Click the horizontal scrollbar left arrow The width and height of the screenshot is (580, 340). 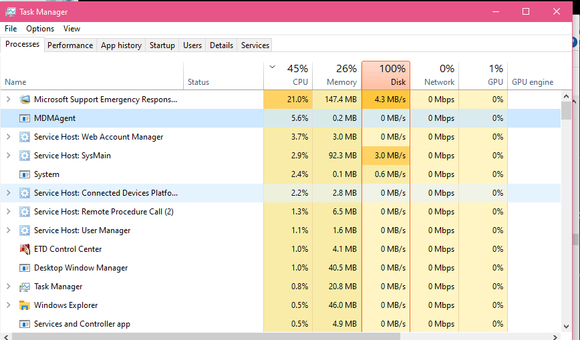tap(6, 337)
